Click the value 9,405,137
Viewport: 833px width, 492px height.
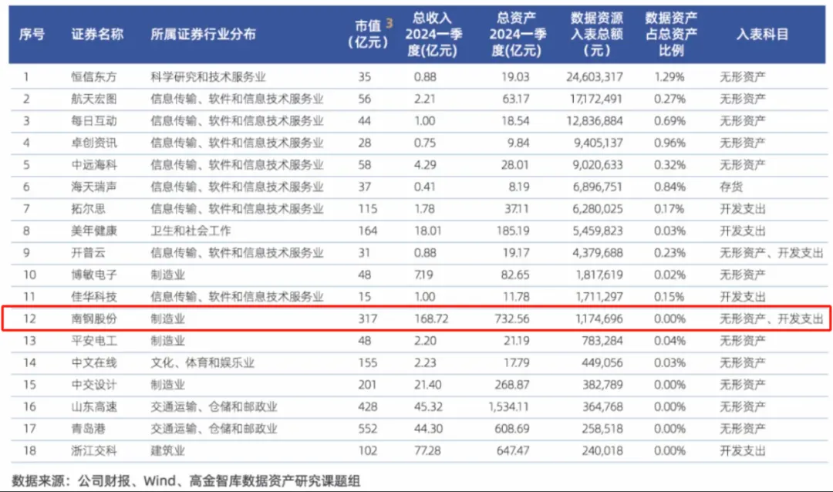pyautogui.click(x=599, y=143)
